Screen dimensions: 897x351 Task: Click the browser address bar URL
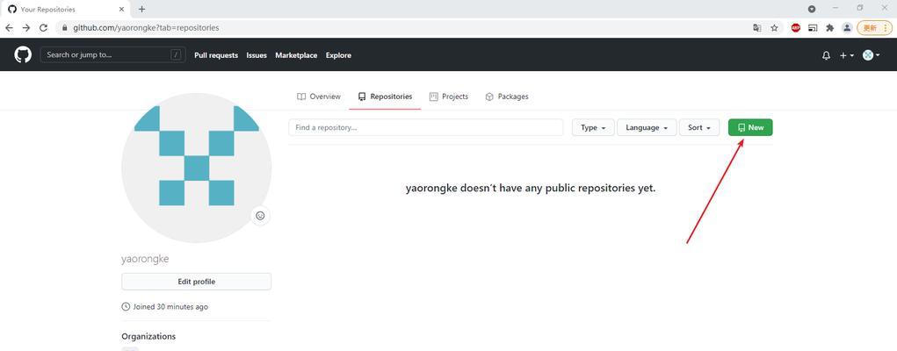point(146,27)
